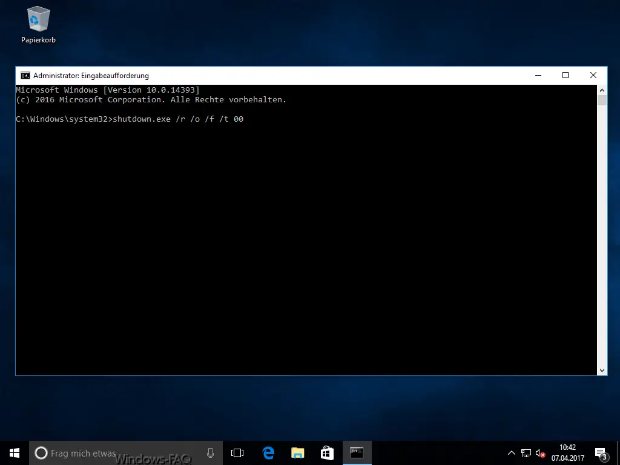Click the muted volume tray icon
The width and height of the screenshot is (620, 465).
pos(540,453)
